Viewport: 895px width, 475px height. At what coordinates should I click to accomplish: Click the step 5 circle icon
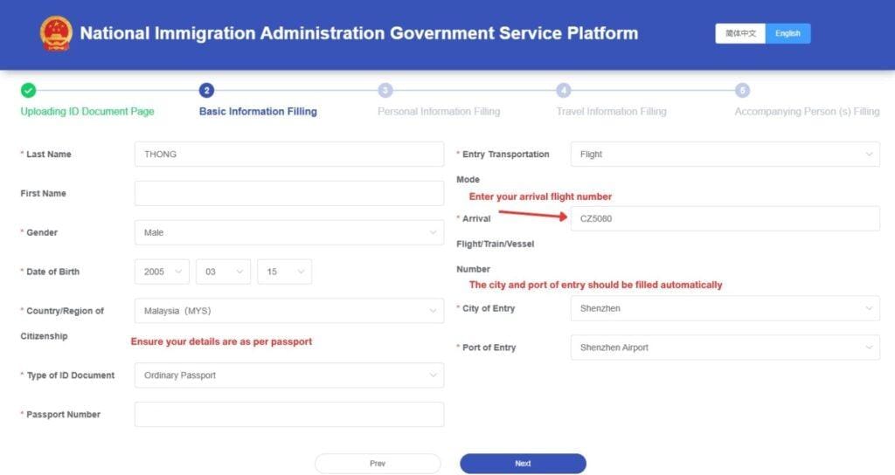click(742, 90)
